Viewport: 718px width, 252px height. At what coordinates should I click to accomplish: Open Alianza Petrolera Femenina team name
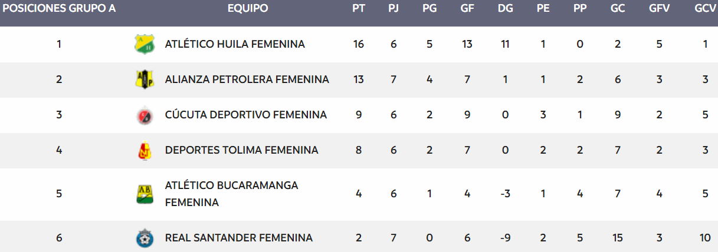click(x=247, y=79)
